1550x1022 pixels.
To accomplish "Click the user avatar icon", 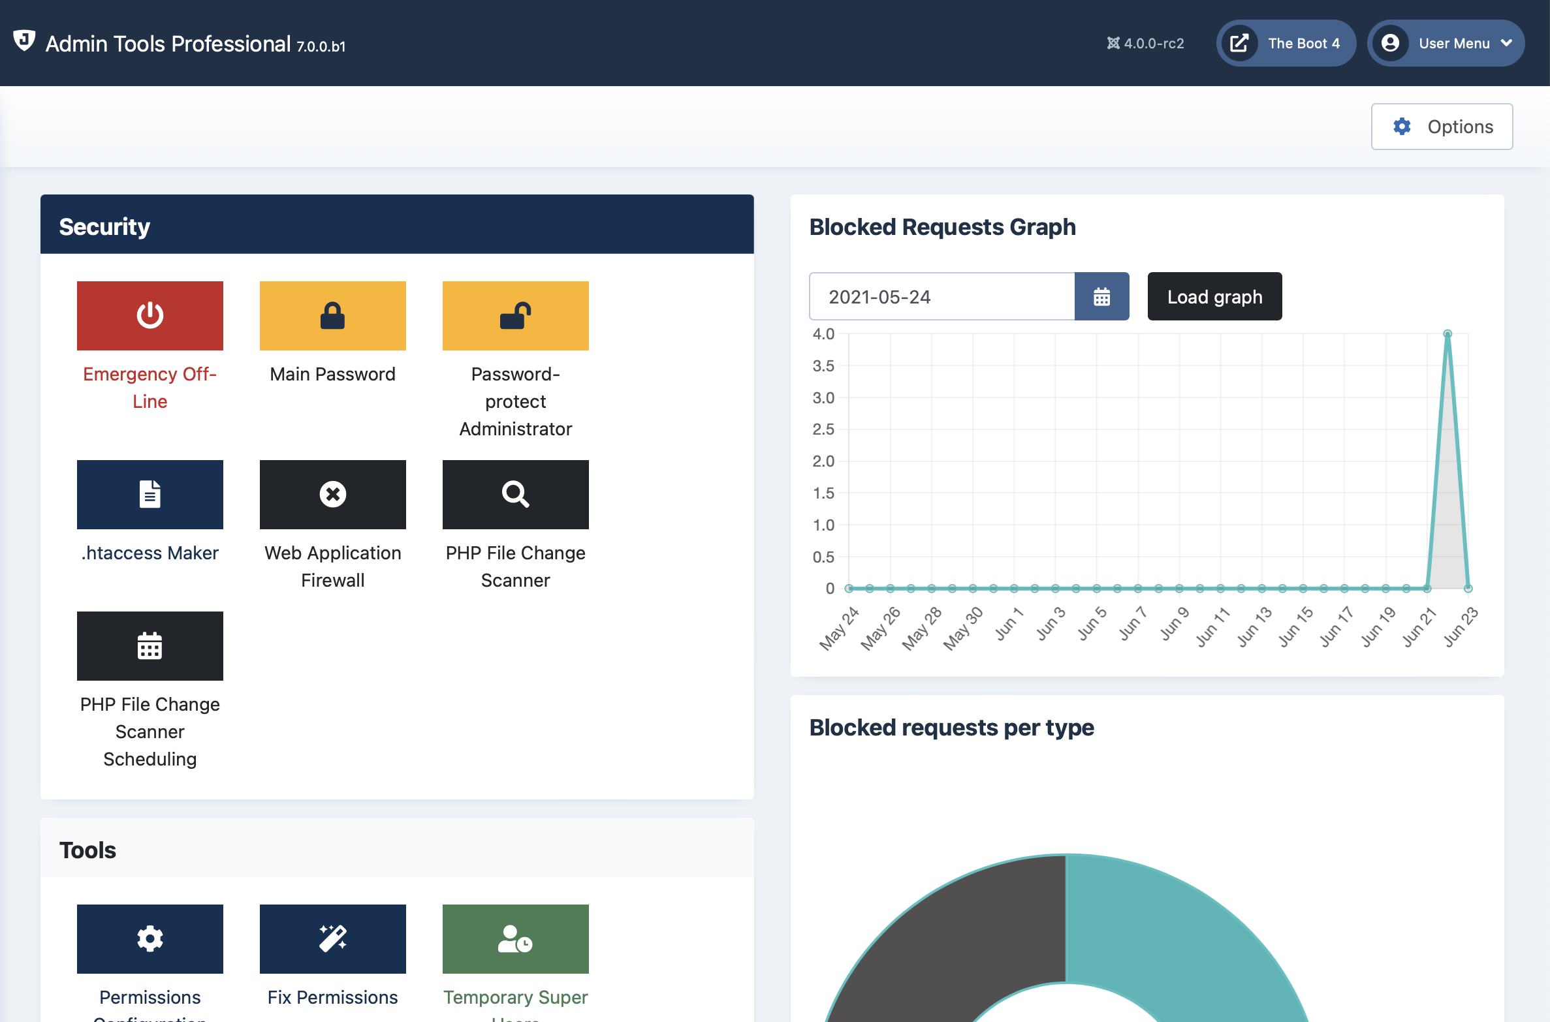I will pyautogui.click(x=1390, y=43).
